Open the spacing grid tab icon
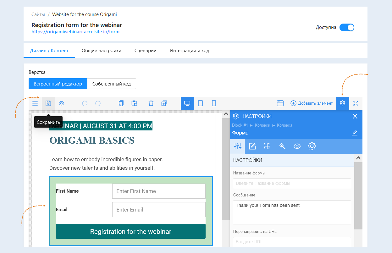 coord(267,146)
